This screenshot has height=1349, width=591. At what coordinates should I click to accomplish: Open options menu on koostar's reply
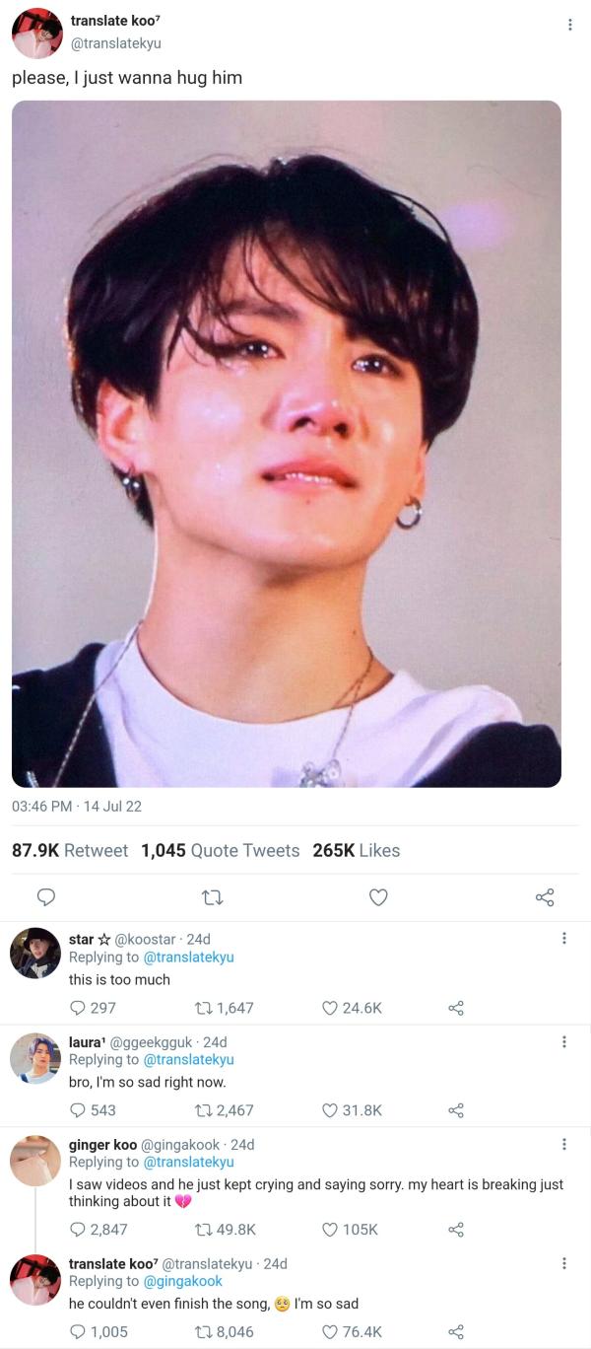click(x=563, y=939)
